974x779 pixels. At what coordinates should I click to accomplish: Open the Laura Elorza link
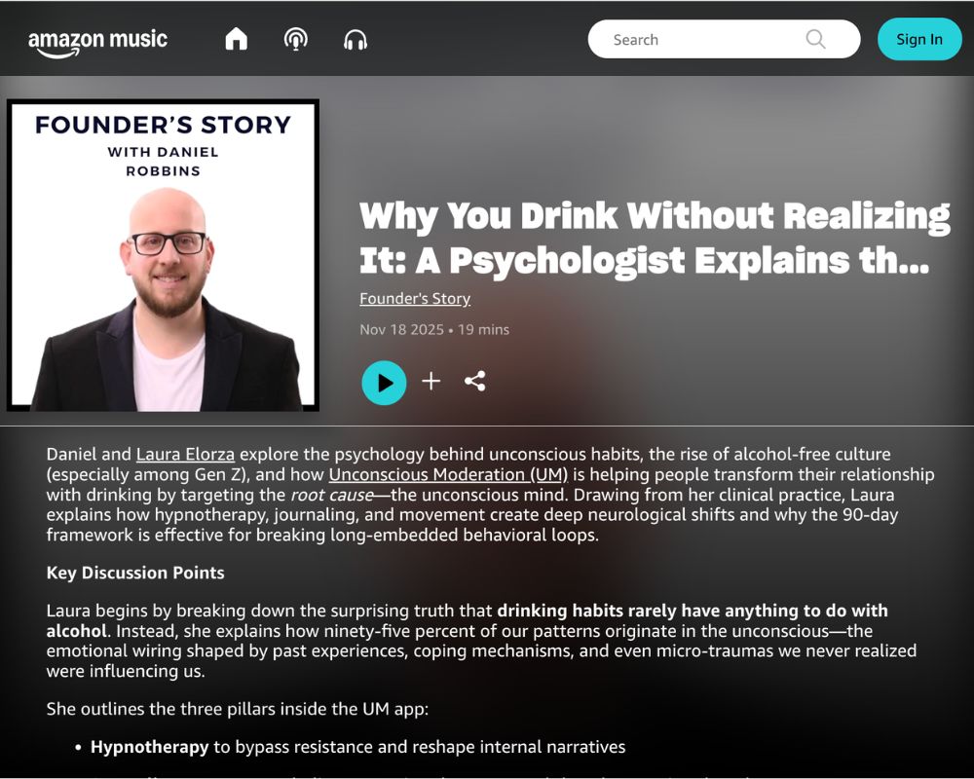click(x=185, y=454)
